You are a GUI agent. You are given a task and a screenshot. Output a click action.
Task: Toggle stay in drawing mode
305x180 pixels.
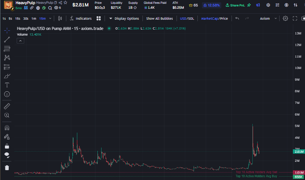7,137
